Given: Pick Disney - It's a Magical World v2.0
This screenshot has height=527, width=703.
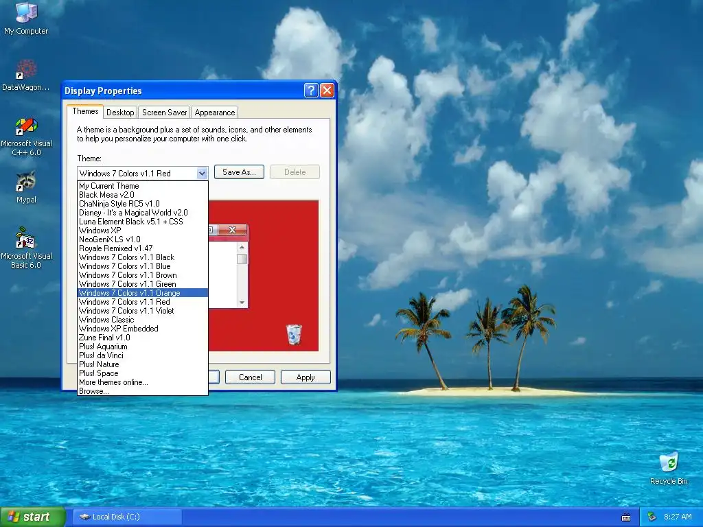Looking at the screenshot, I should [143, 213].
